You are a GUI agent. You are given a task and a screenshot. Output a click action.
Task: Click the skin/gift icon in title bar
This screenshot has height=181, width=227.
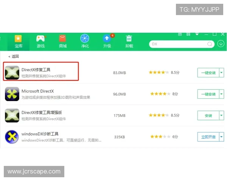[188, 34]
